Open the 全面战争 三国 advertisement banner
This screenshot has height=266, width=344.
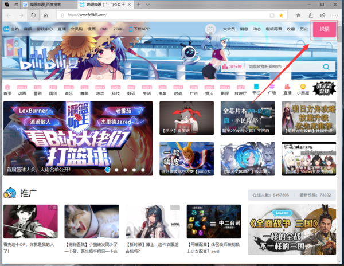292,230
